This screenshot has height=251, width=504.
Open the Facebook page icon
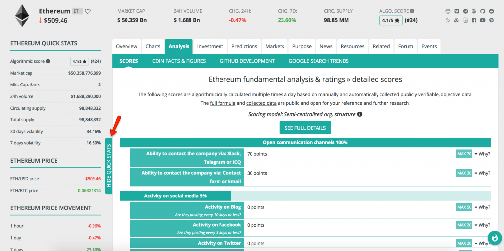coord(474,20)
